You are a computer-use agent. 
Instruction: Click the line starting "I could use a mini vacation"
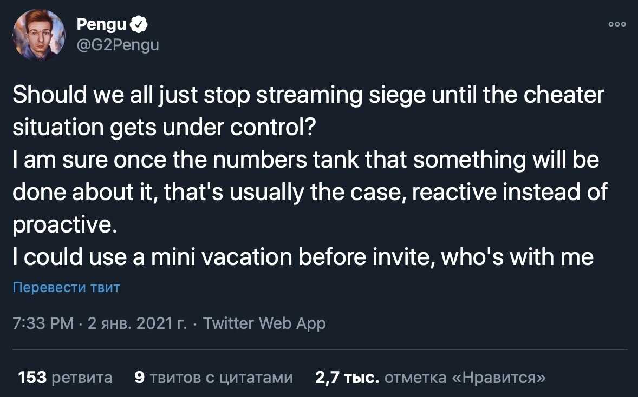(303, 258)
